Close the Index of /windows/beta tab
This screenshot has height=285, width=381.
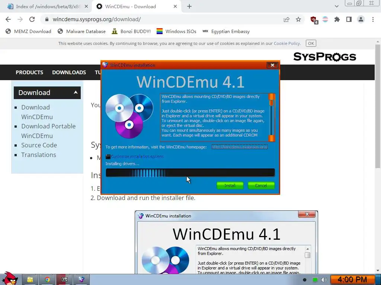coord(86,7)
